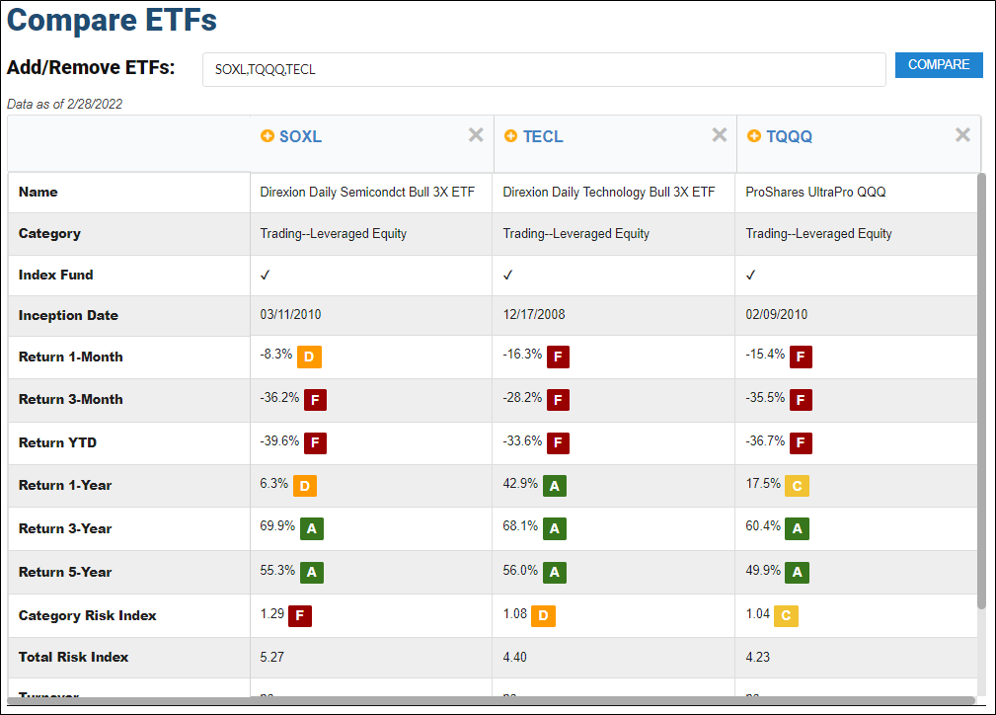Click the SOXL Index Fund checkmark

[x=265, y=275]
